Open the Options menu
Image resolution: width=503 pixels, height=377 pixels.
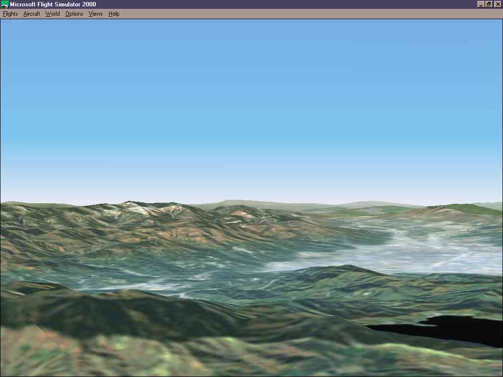(x=74, y=14)
